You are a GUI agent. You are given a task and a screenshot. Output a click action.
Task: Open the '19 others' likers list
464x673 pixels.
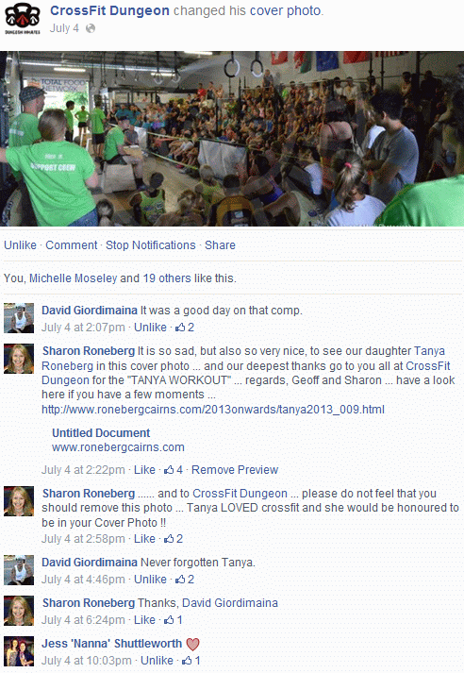pyautogui.click(x=167, y=278)
